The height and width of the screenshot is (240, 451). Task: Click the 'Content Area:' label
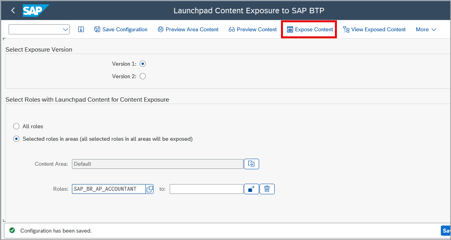click(x=52, y=164)
